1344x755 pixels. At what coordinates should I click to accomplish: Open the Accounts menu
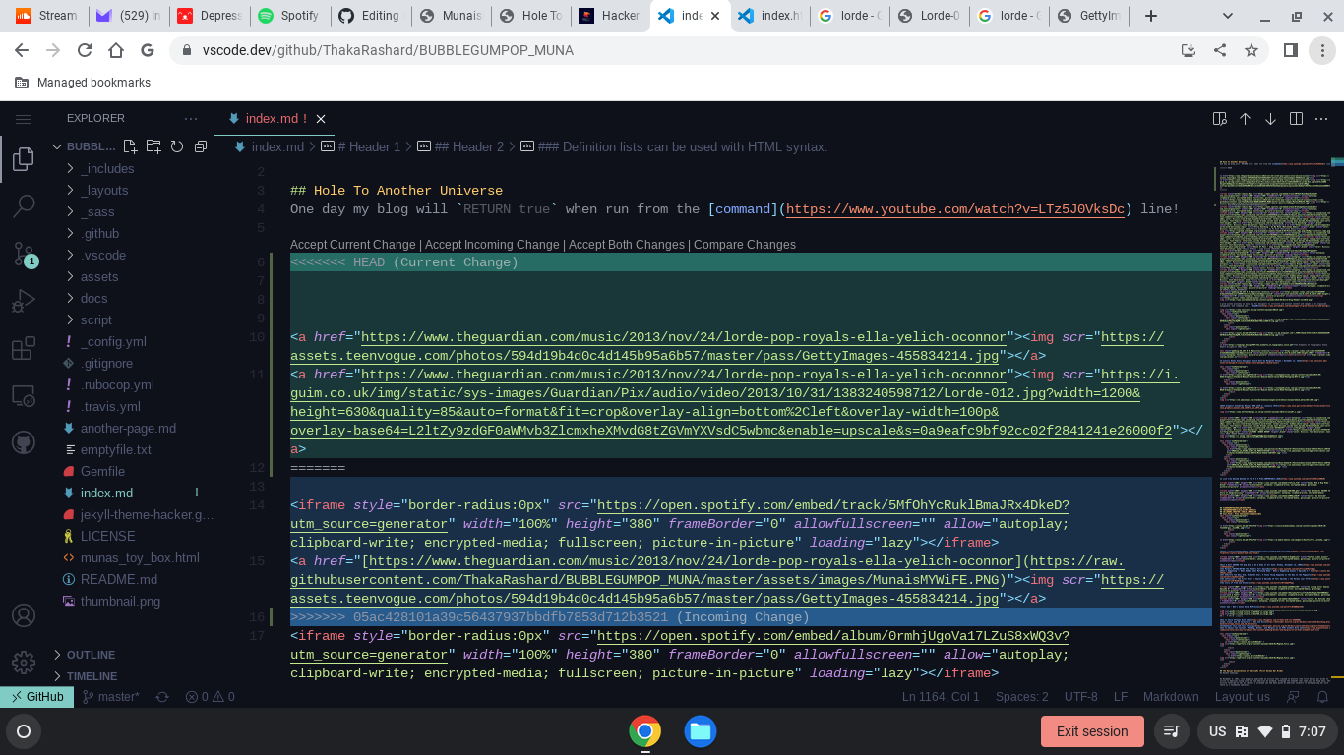point(24,615)
